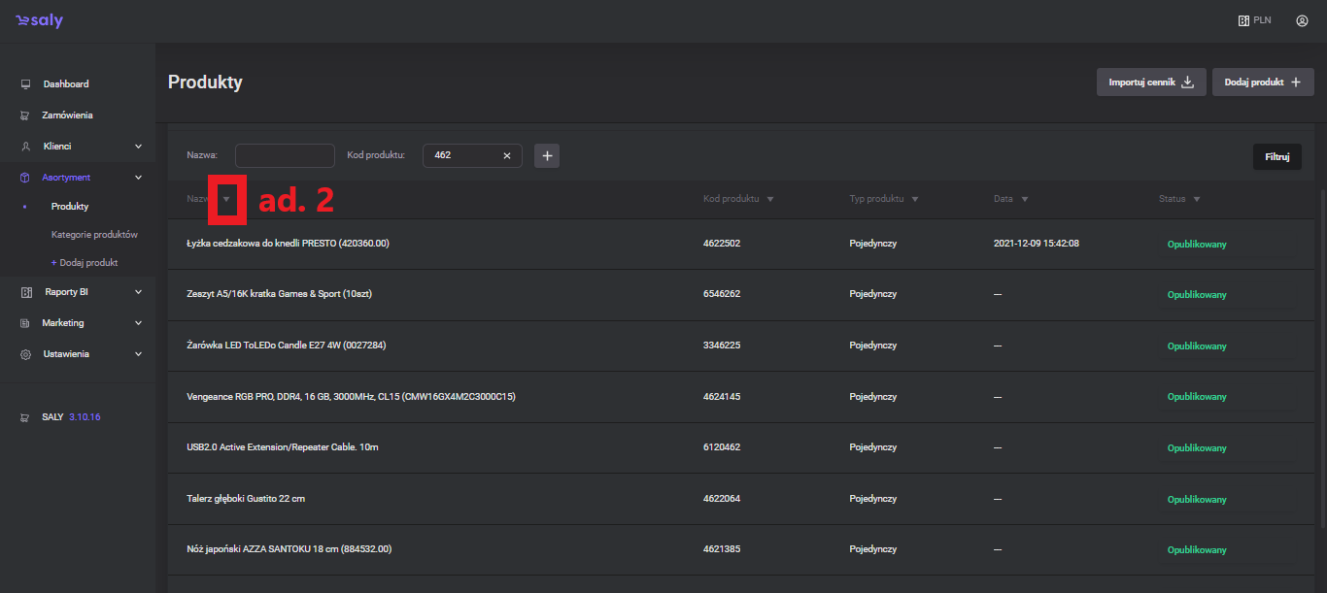Clear the Kod produktu filter value

click(x=506, y=155)
